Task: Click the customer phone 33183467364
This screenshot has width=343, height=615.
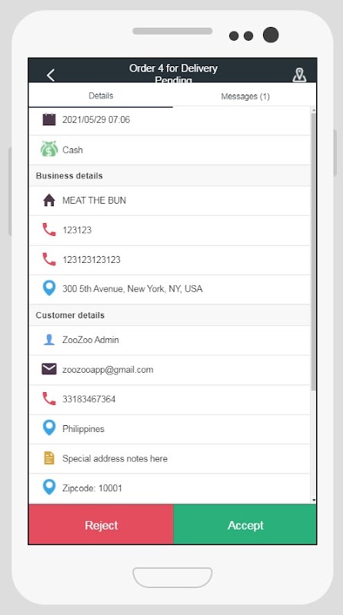Action: point(89,399)
